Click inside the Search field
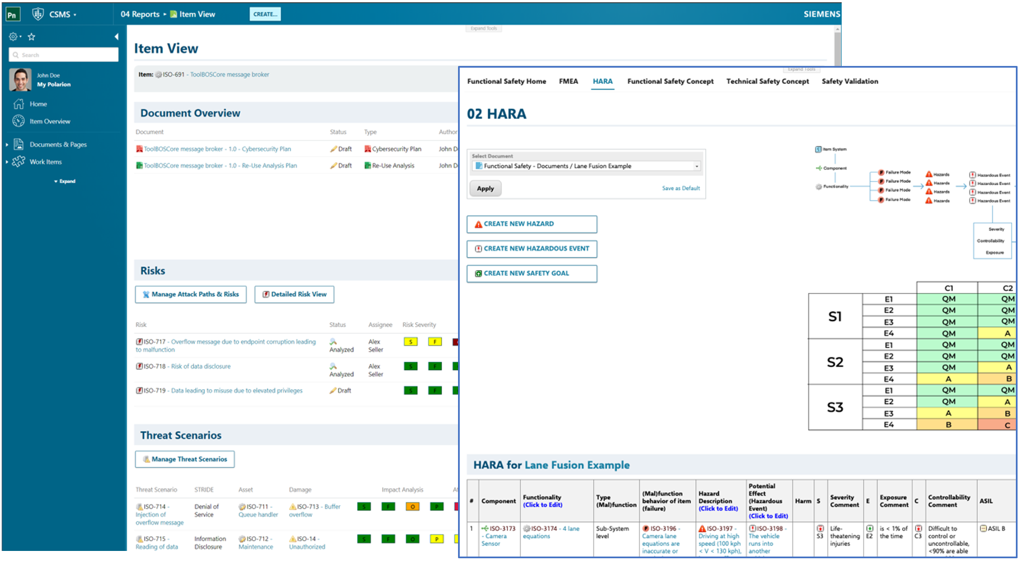 tap(63, 54)
